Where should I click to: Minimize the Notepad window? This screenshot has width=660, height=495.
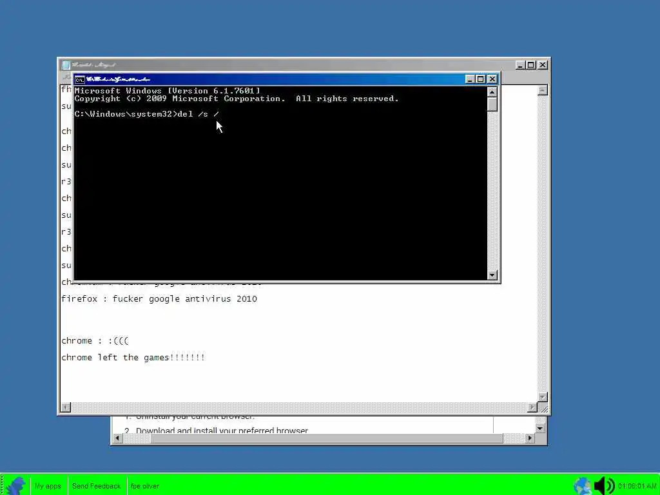click(520, 65)
